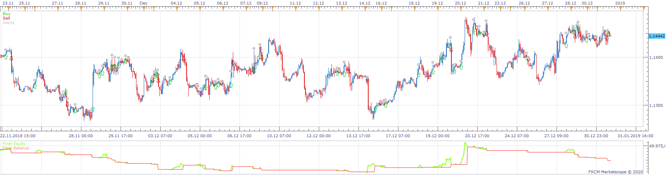Click the 20.12 17:00 time label
This screenshot has height=175, width=666.
click(477, 136)
